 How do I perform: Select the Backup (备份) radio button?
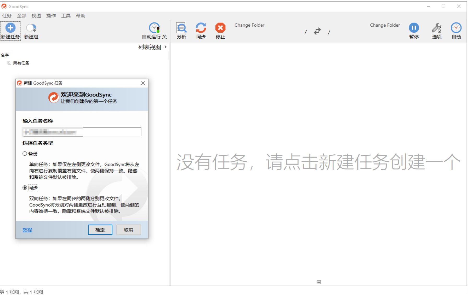25,154
